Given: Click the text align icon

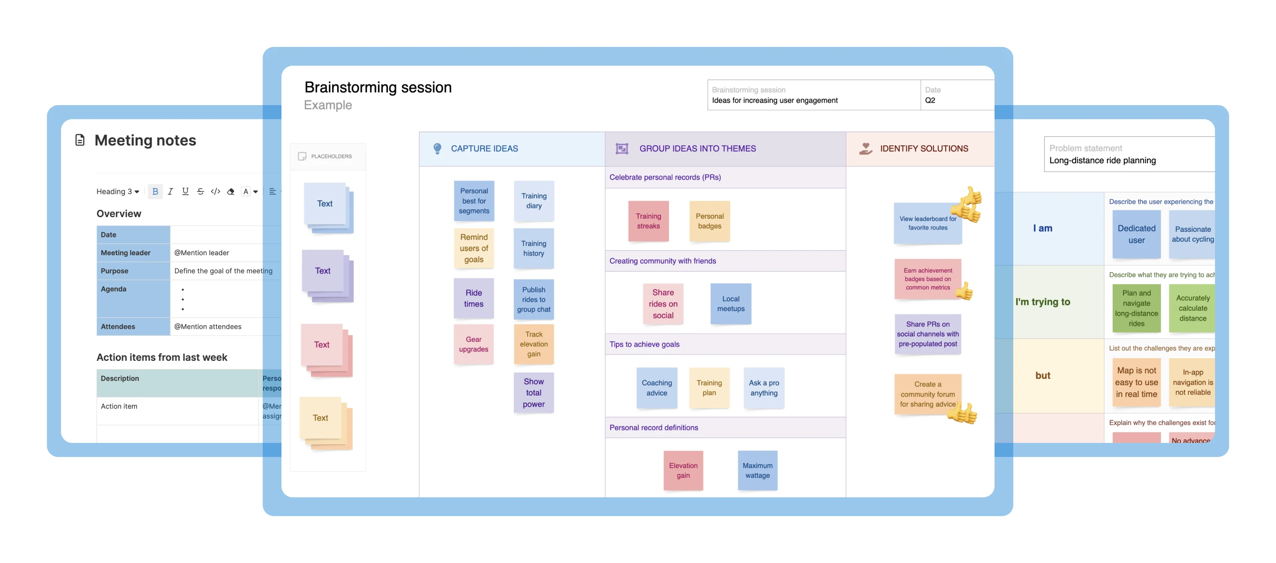Looking at the screenshot, I should coord(273,191).
